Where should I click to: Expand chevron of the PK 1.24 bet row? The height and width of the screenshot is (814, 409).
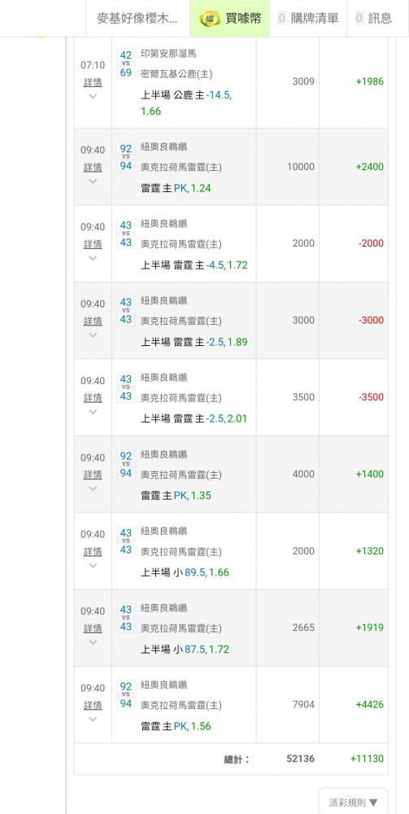(x=93, y=182)
